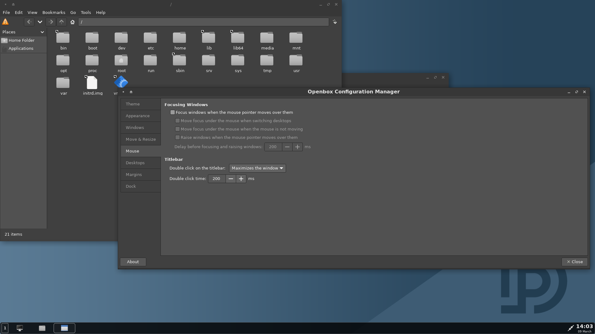Select the etc folder icon
The height and width of the screenshot is (334, 595).
click(x=150, y=38)
